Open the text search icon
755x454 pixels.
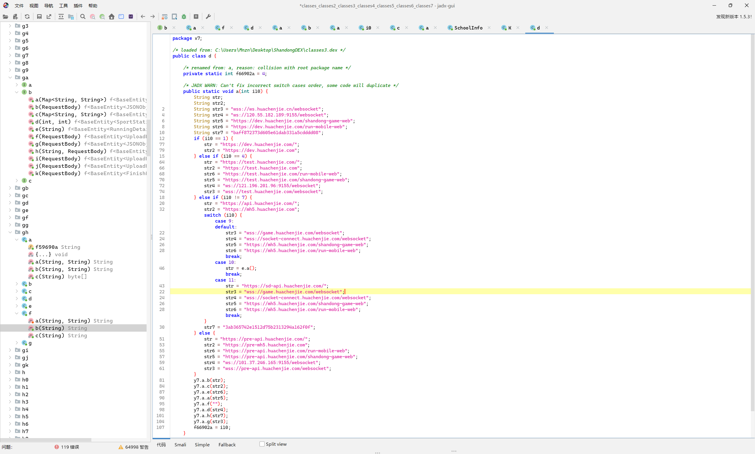coord(82,17)
